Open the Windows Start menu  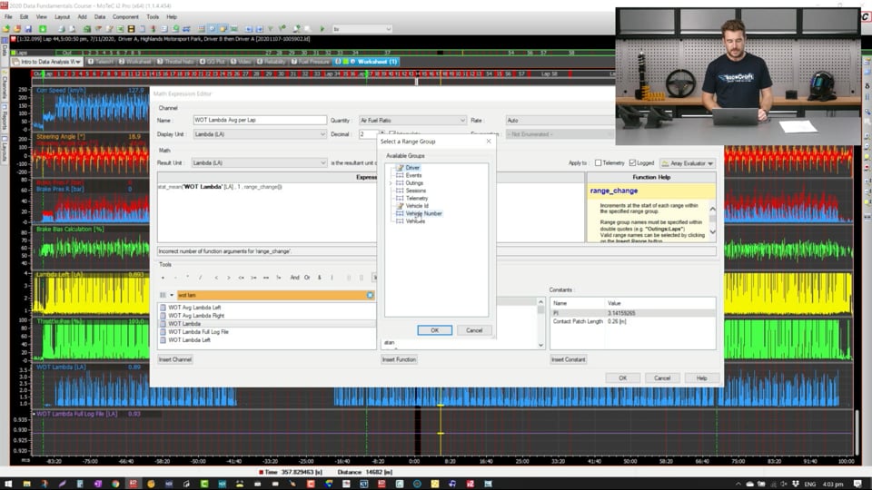[x=9, y=483]
